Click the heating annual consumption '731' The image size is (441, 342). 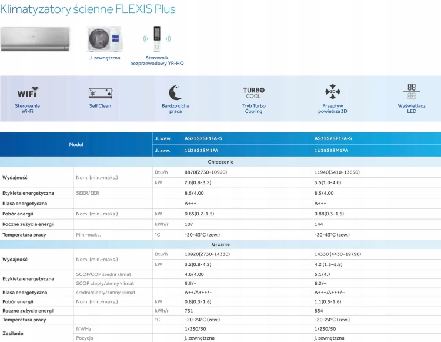(189, 311)
